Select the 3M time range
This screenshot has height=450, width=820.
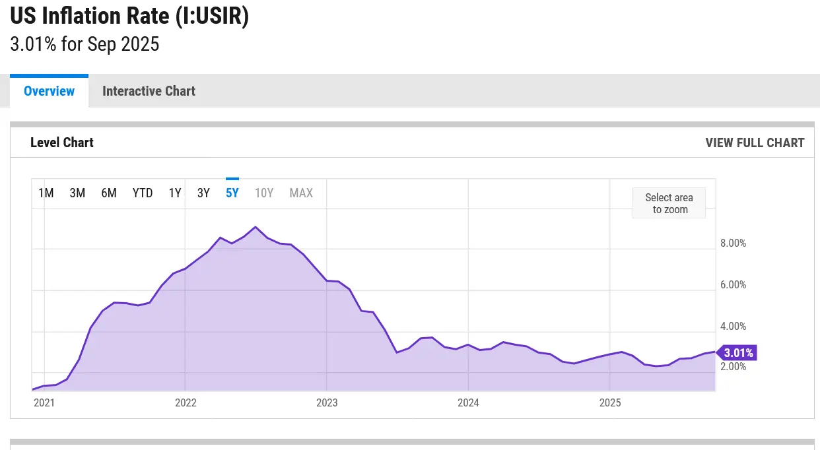[x=77, y=193]
